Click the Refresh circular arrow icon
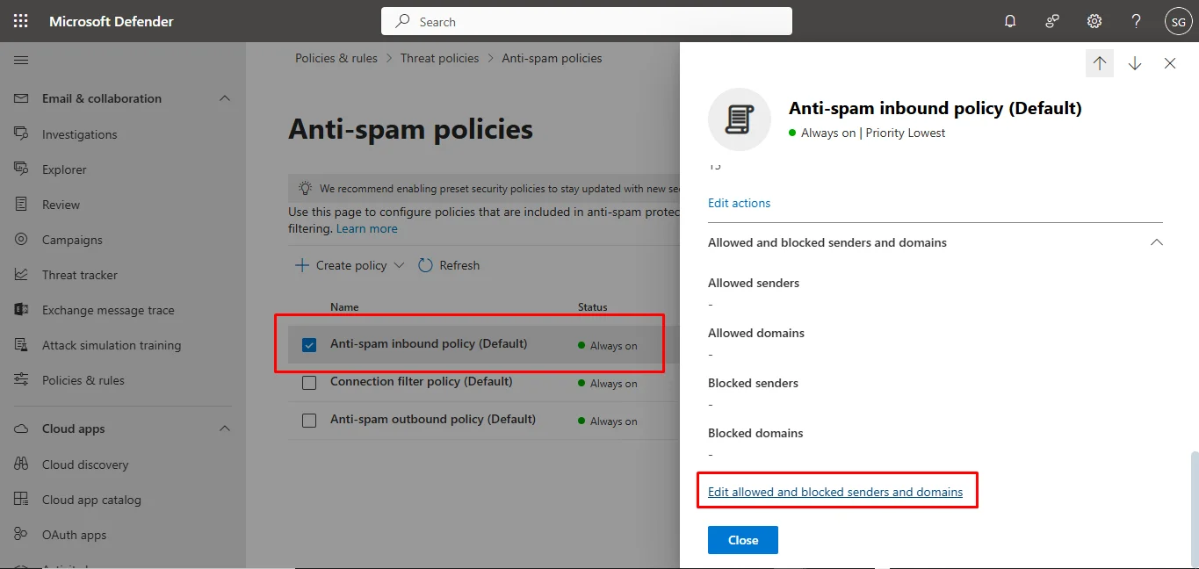 [x=425, y=265]
